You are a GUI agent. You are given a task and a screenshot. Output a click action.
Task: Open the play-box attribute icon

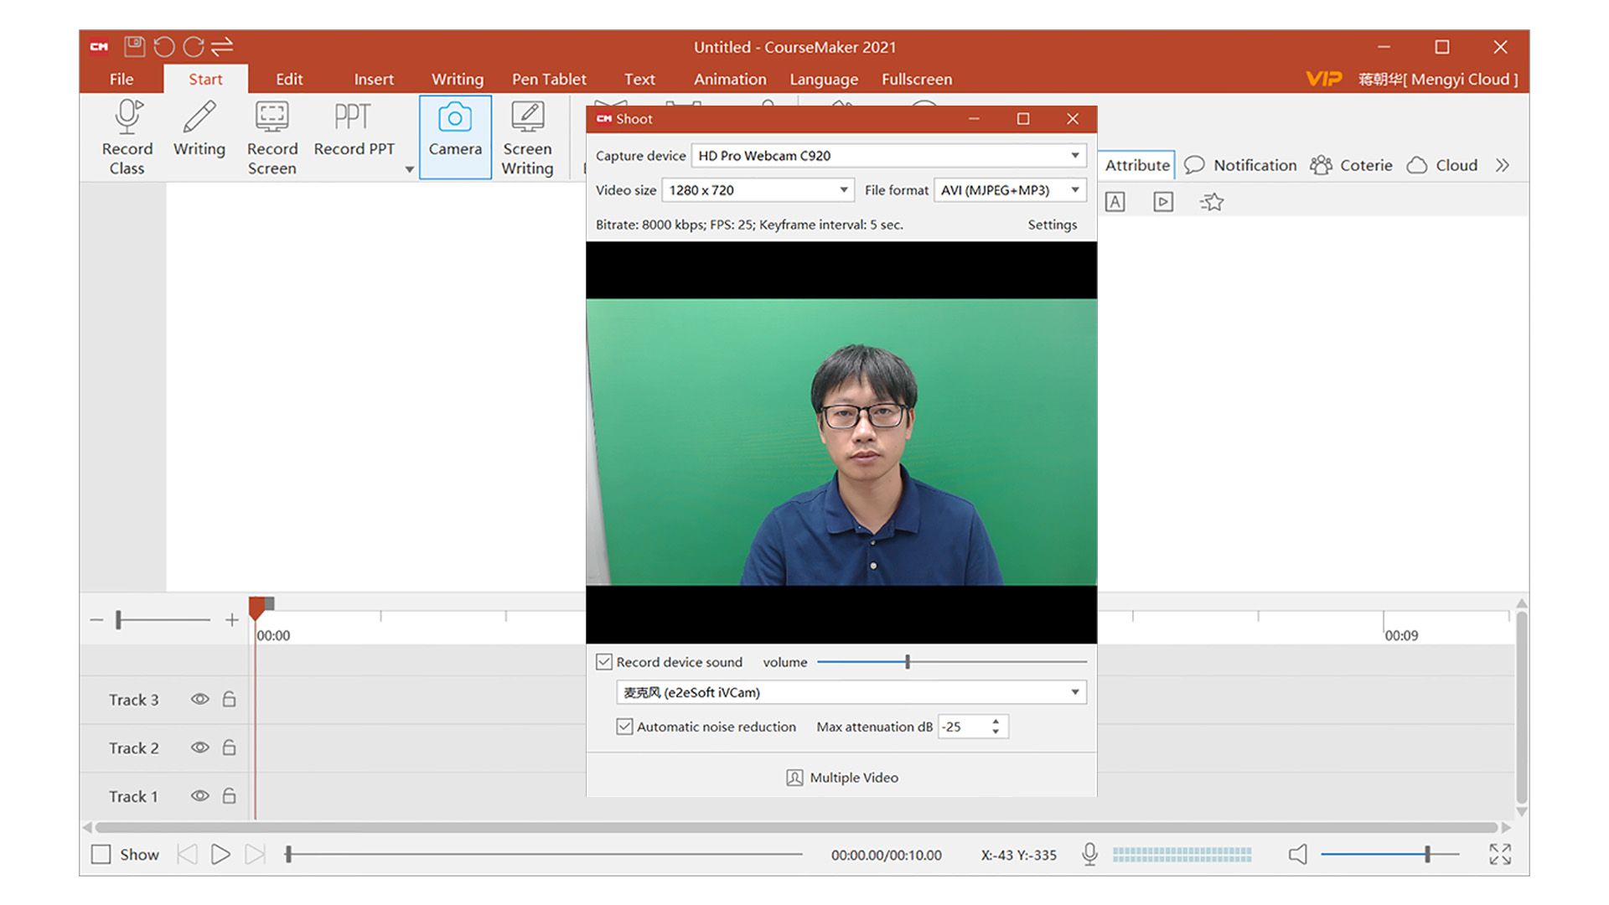tap(1163, 202)
